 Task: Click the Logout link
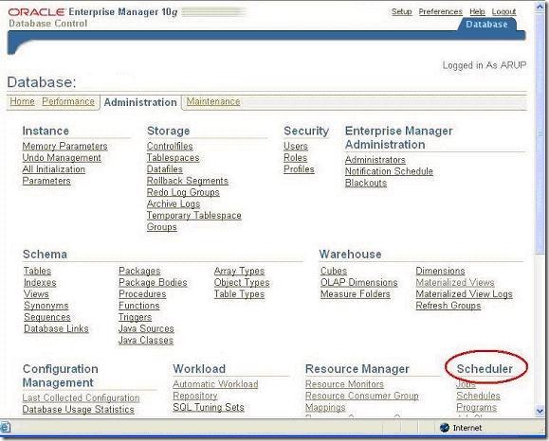[503, 11]
